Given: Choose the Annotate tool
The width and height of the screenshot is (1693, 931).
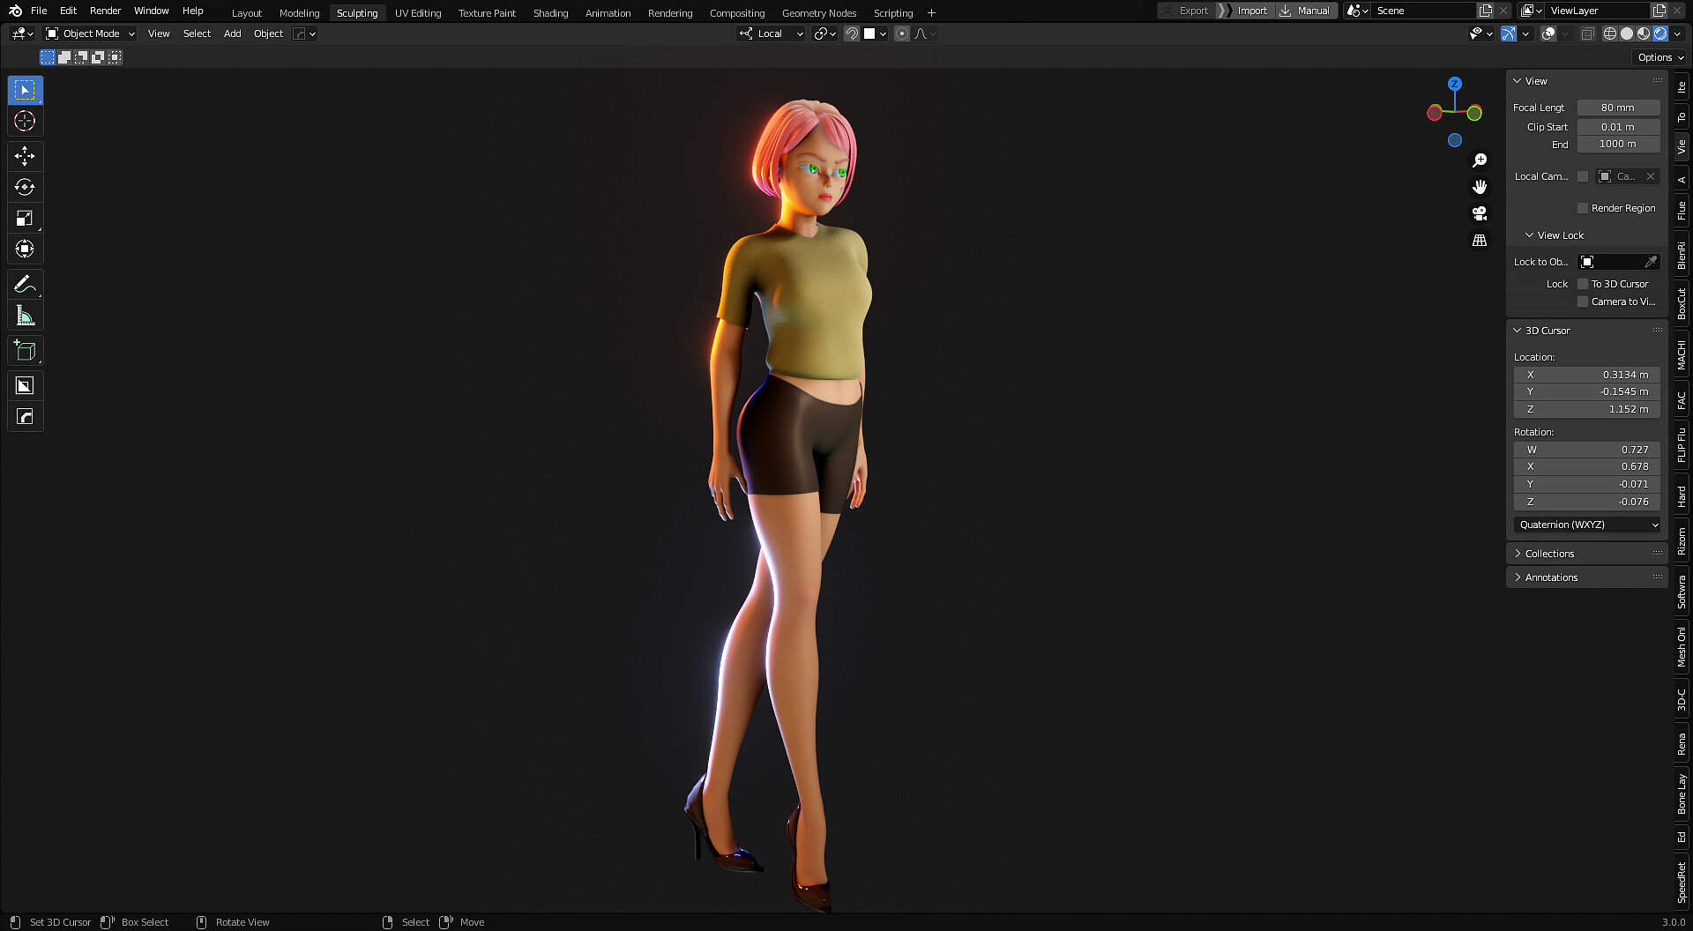Looking at the screenshot, I should click(x=25, y=284).
